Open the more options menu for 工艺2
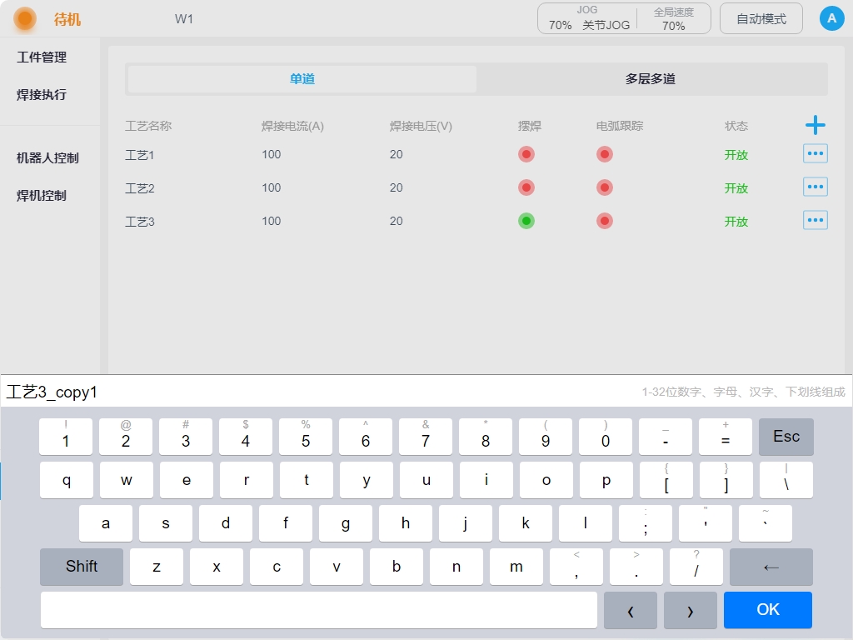 [815, 187]
